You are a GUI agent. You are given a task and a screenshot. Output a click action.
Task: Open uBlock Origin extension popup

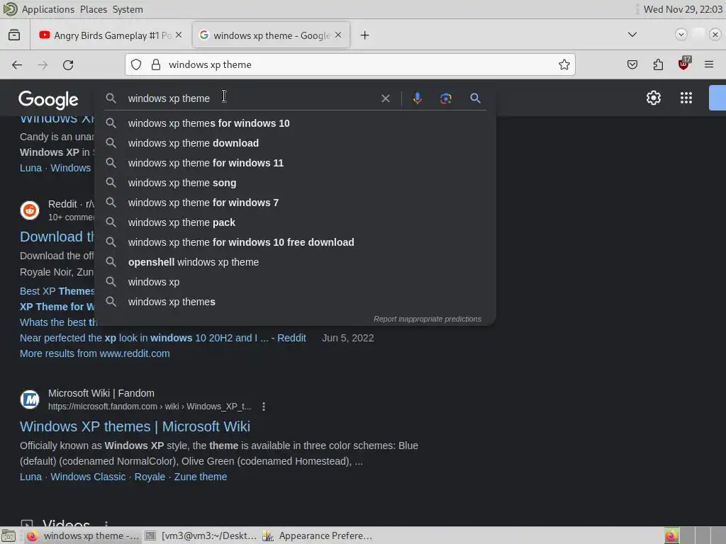coord(684,64)
